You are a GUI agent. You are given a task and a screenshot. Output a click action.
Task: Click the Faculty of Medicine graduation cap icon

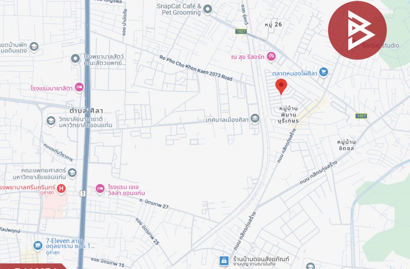(72, 173)
